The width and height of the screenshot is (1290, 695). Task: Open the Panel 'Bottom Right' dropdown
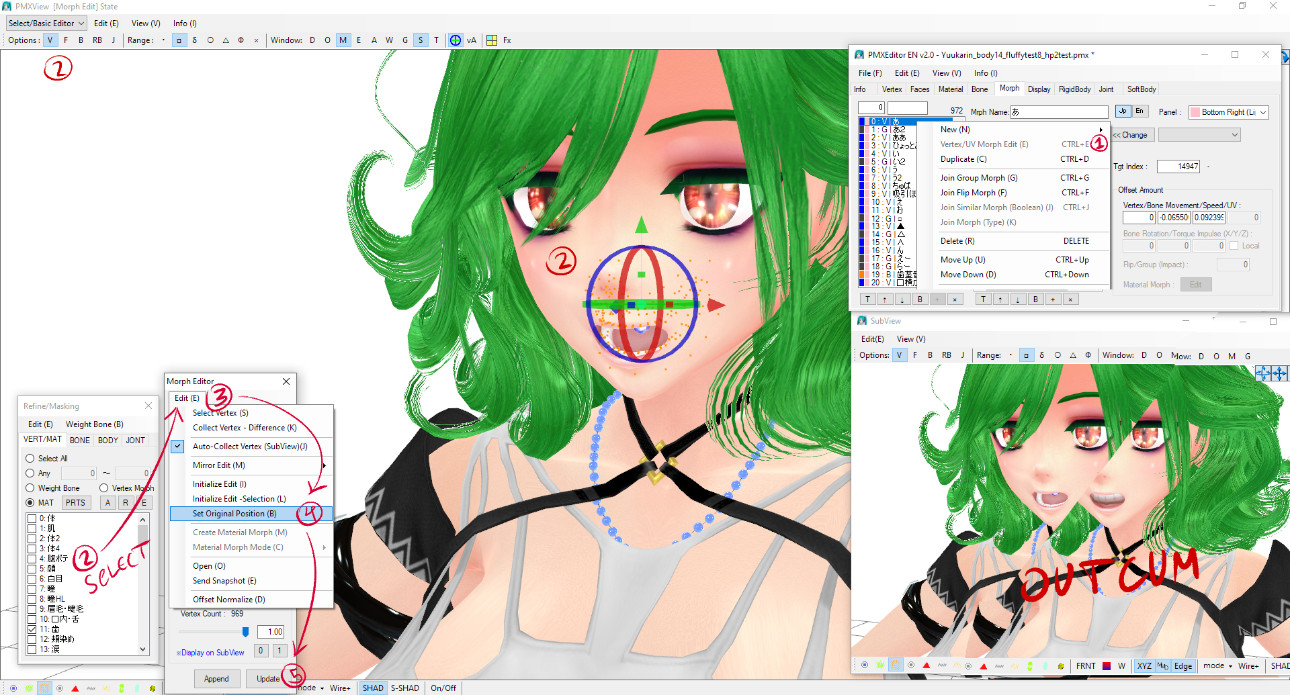[x=1229, y=112]
